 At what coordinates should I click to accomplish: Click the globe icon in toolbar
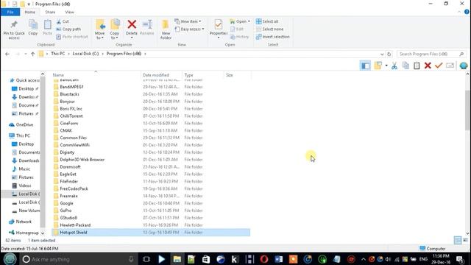[x=464, y=66]
